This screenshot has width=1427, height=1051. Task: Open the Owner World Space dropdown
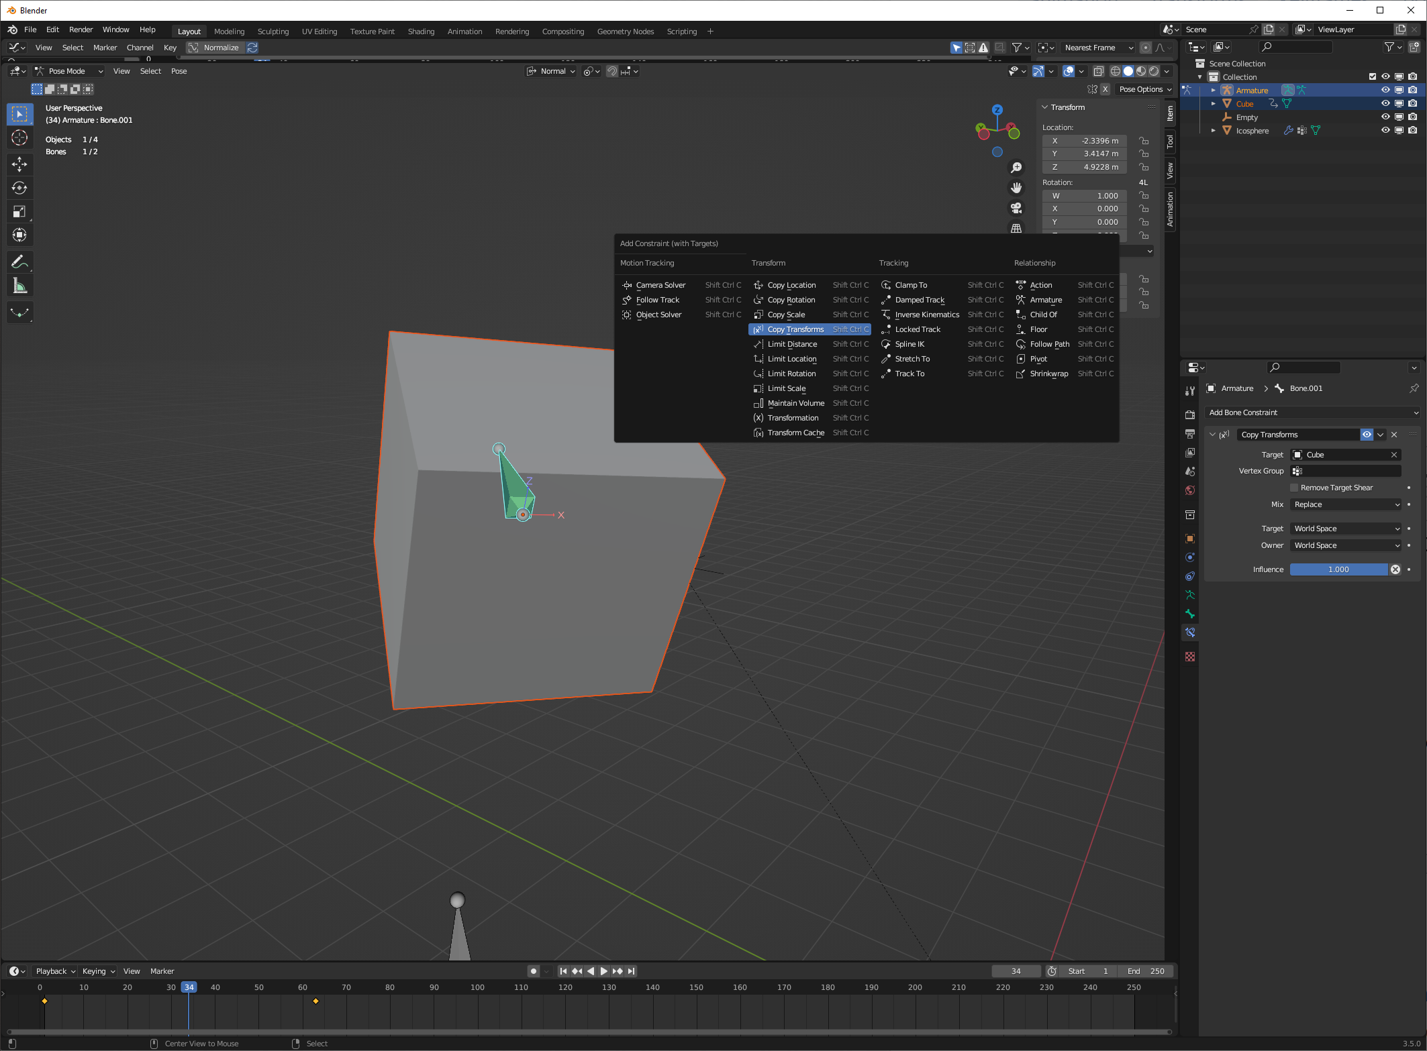[1346, 545]
